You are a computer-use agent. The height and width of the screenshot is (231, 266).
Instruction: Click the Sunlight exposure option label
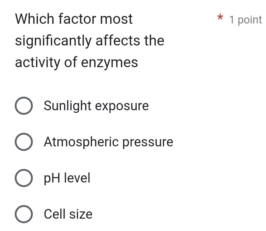pos(96,106)
